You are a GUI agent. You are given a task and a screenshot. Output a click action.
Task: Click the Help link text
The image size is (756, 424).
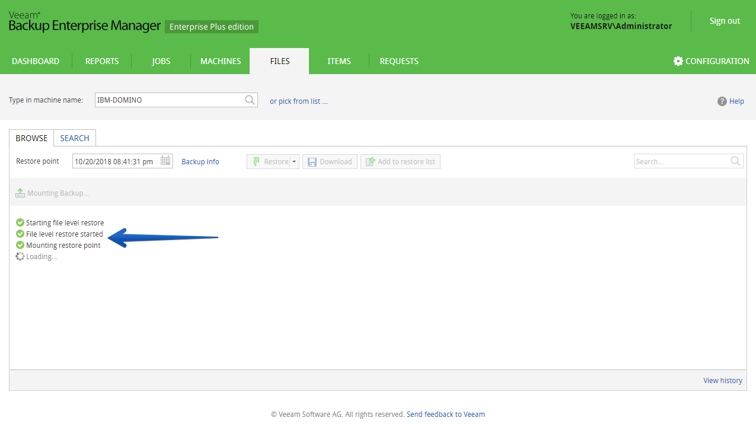click(x=736, y=101)
